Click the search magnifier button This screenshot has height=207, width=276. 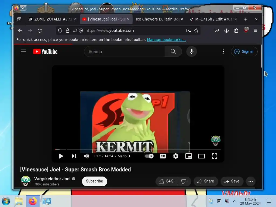click(173, 51)
